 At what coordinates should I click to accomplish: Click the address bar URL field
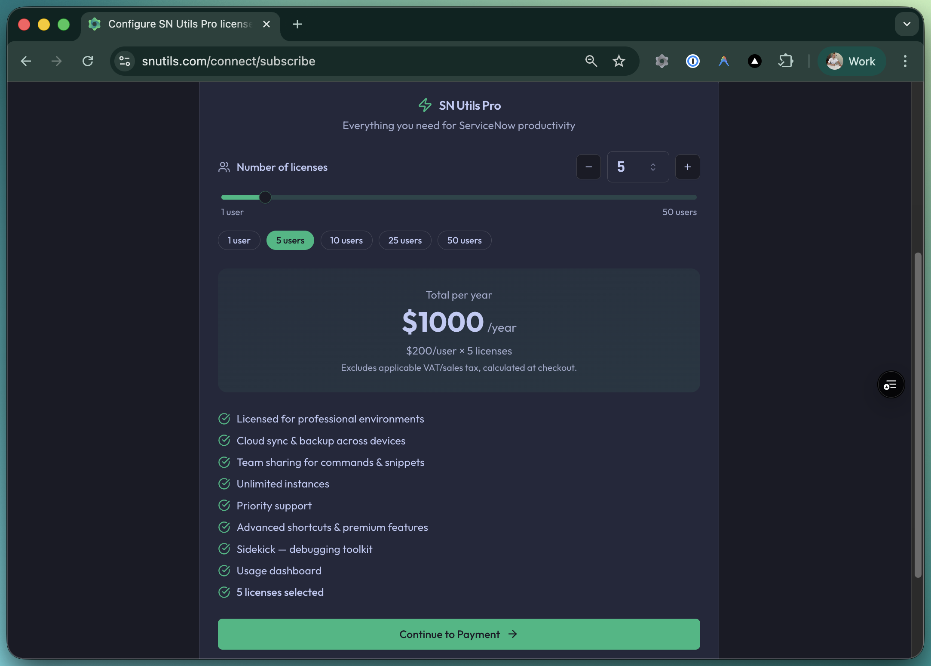(x=301, y=61)
